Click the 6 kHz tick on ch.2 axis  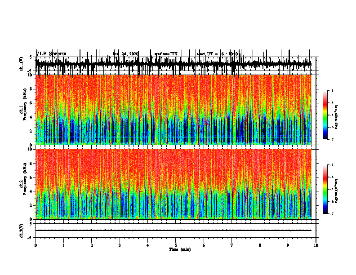point(31,177)
